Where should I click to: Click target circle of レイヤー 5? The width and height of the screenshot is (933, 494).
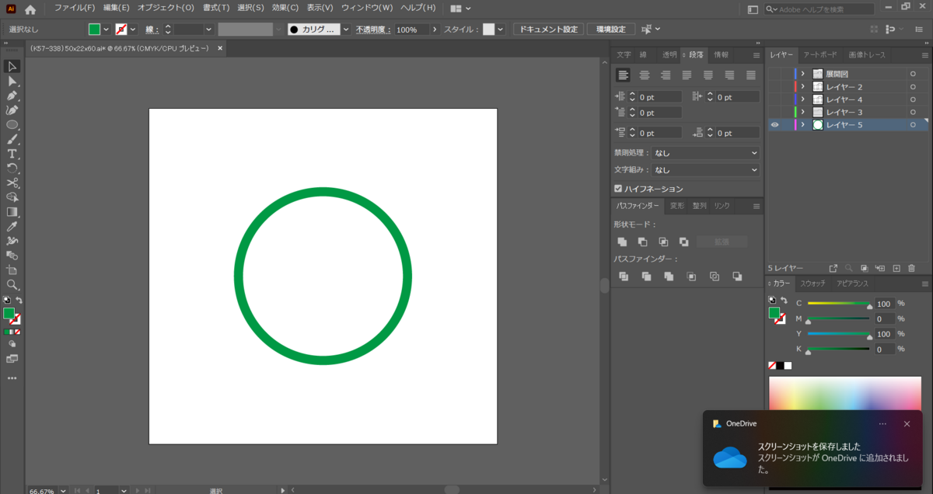(x=913, y=125)
